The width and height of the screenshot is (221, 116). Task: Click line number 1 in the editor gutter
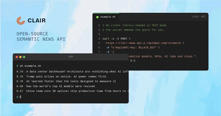(99, 25)
